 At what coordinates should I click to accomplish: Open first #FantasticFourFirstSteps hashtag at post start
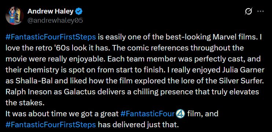coord(51,37)
